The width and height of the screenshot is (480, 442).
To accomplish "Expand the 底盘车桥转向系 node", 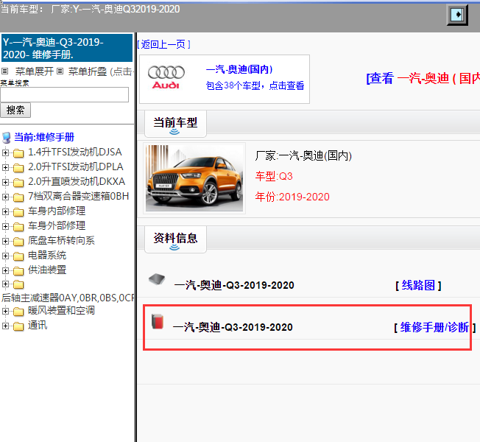I will [x=5, y=241].
